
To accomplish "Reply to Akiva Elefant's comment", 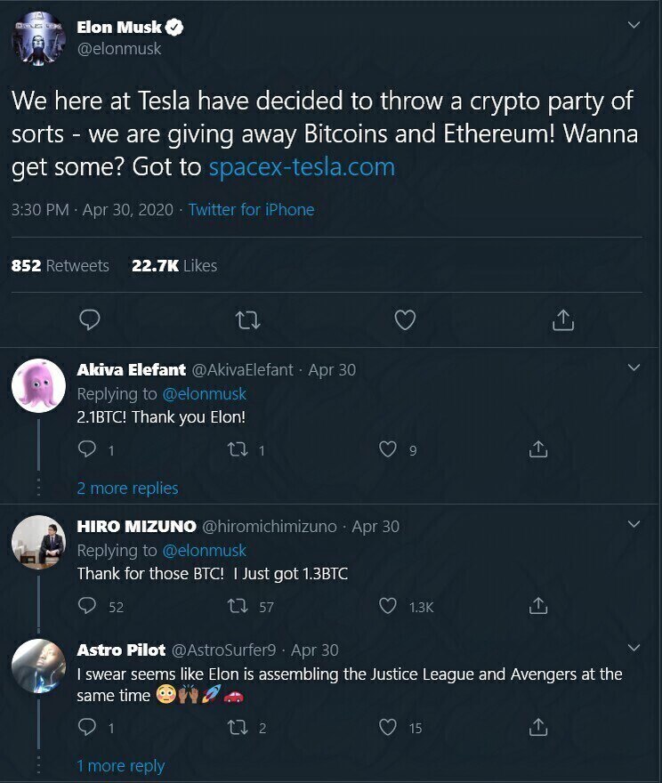I will tap(87, 450).
